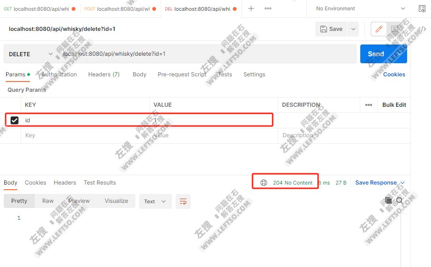Click the tab options ellipsis icon
Image resolution: width=431 pixels, height=267 pixels.
click(x=268, y=8)
